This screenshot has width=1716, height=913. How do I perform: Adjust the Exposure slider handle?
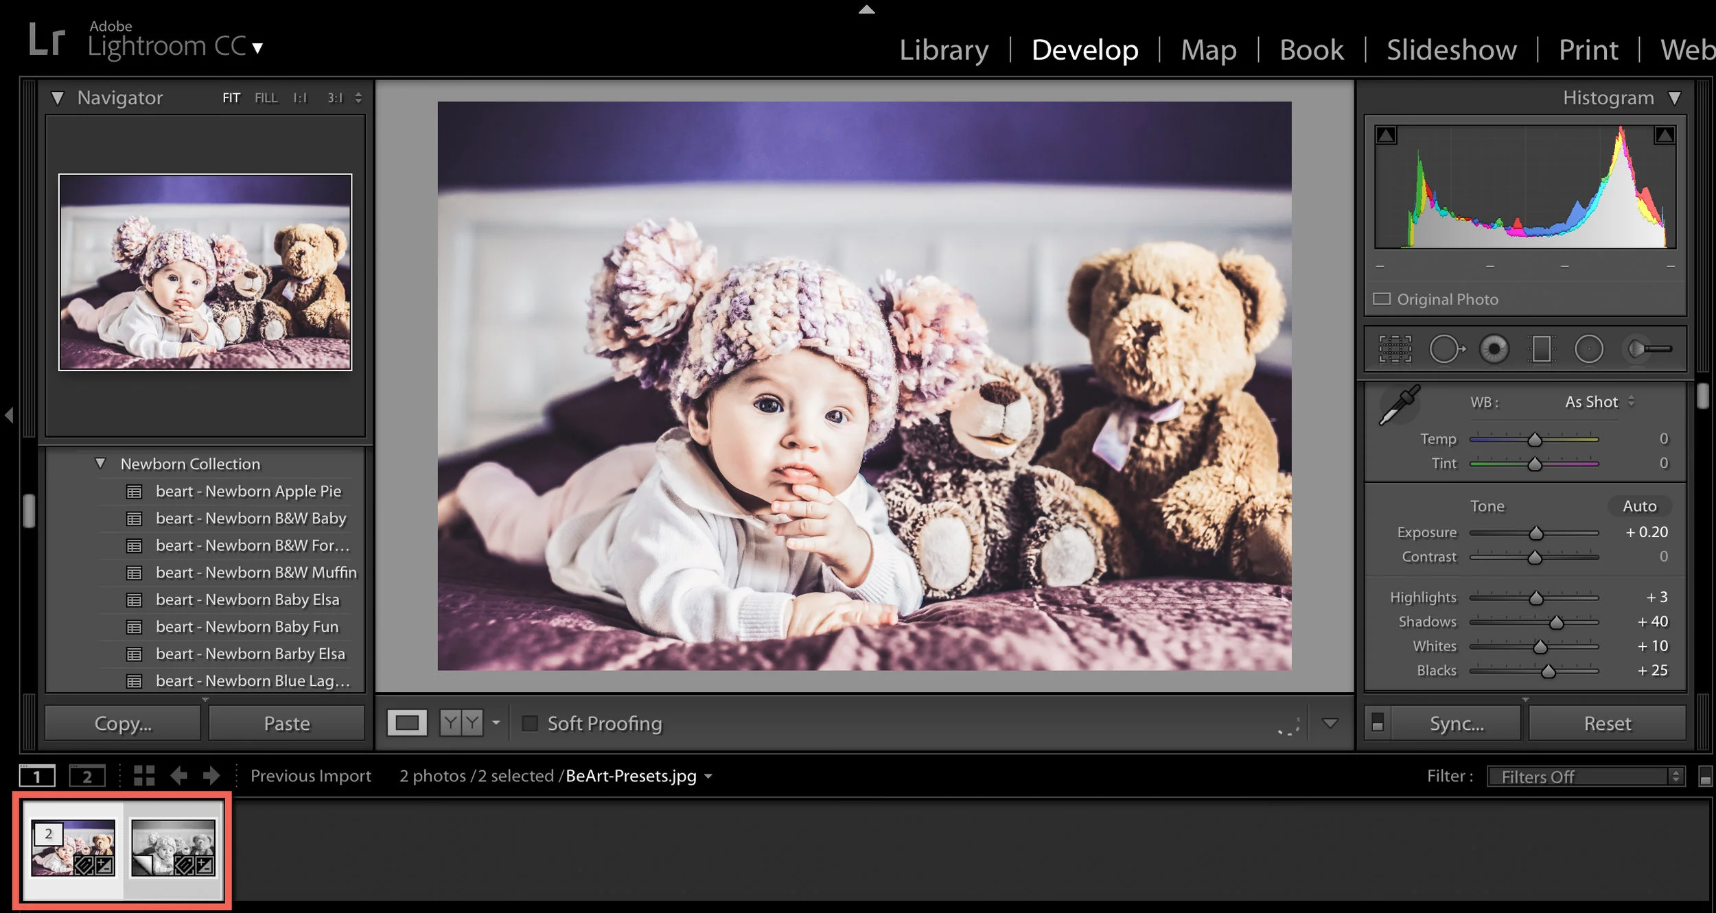[x=1536, y=534]
